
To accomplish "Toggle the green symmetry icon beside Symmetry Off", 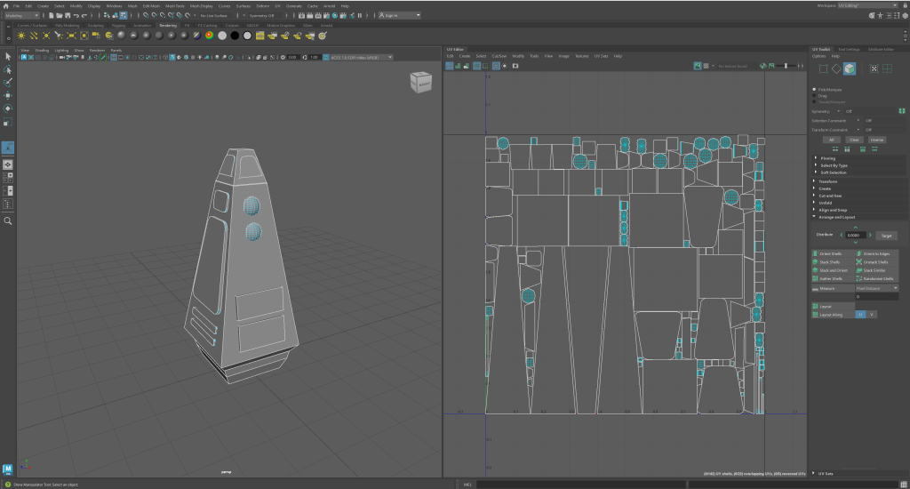I will [901, 111].
